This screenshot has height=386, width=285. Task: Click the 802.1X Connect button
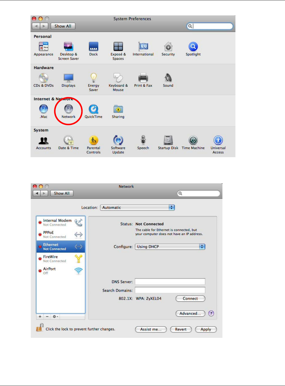click(190, 298)
